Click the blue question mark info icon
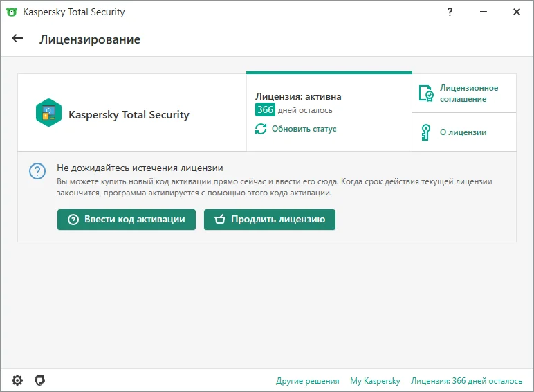 (x=37, y=170)
